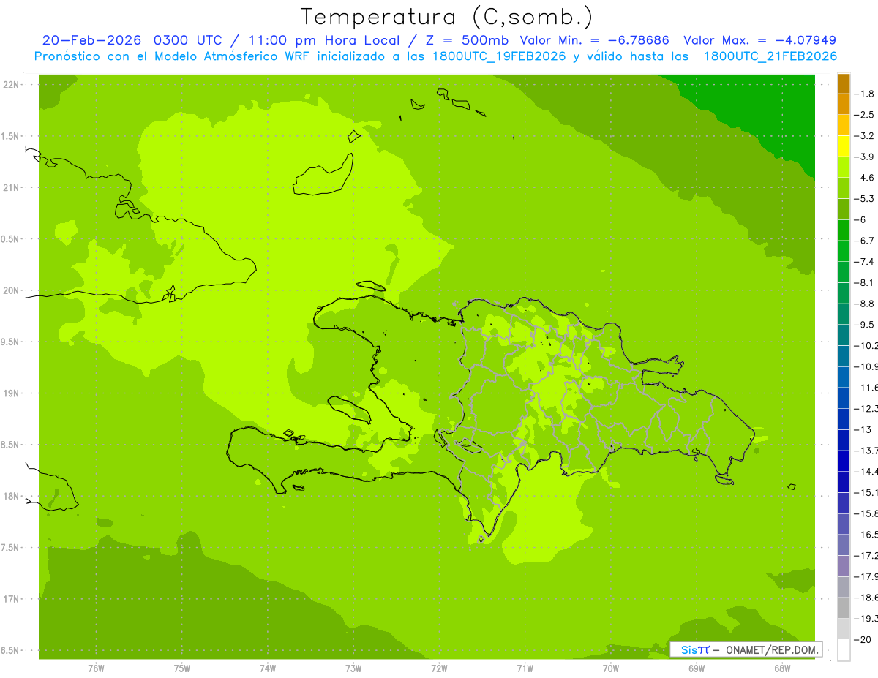The height and width of the screenshot is (678, 878).
Task: Click the title 'Temperatura (C,somb.)'
Action: [446, 17]
